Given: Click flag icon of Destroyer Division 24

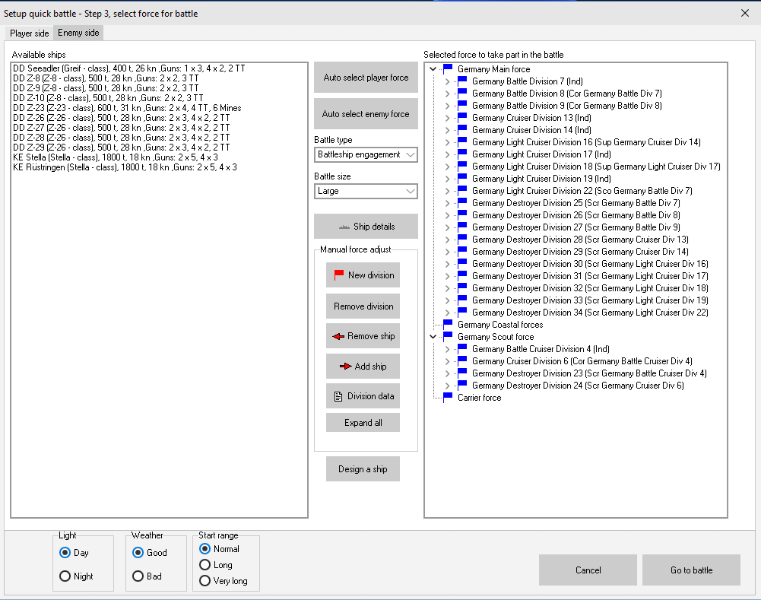Looking at the screenshot, I should pyautogui.click(x=462, y=385).
